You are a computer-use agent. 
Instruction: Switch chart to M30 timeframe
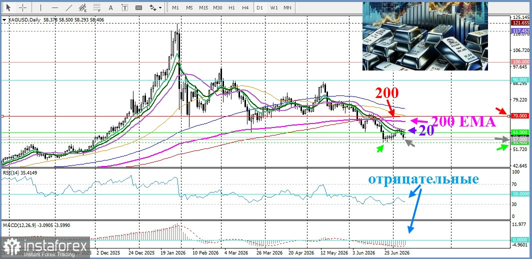pos(217,7)
